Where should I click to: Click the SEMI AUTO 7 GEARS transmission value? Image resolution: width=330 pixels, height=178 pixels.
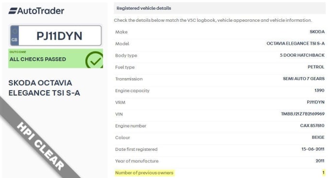[x=304, y=79]
